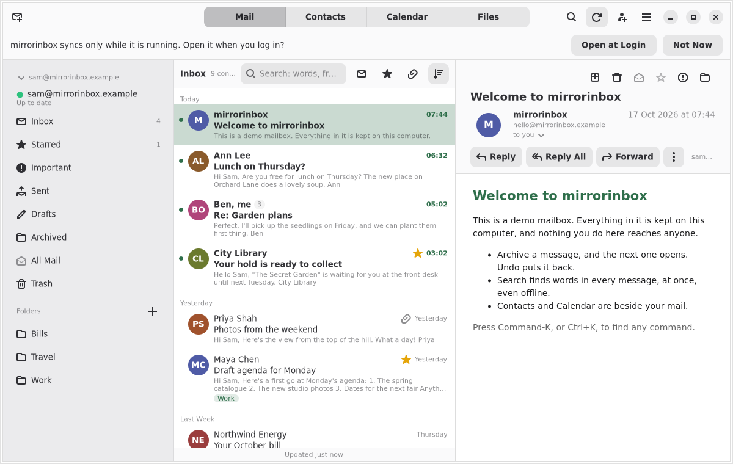Click the Reply button
The image size is (733, 464).
point(496,157)
